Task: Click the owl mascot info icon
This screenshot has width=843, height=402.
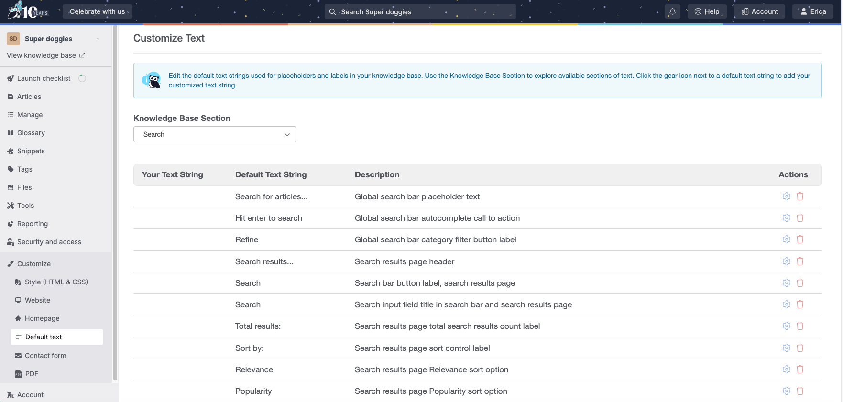Action: pos(152,80)
